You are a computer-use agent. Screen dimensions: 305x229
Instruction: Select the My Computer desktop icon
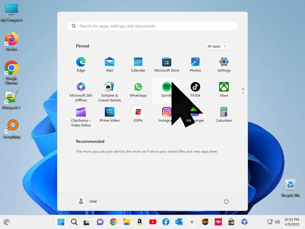tap(12, 13)
